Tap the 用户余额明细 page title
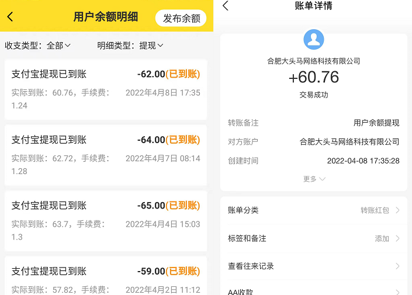Screen dimensions: 412x295 click(106, 17)
